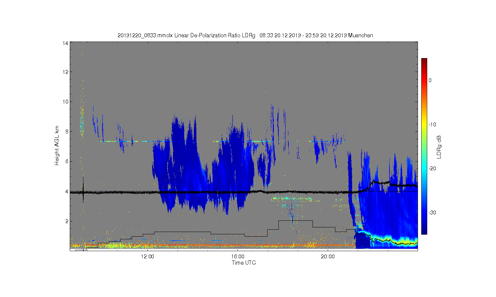Click the dark red top of colorbar
This screenshot has width=496, height=297.
pos(424,61)
